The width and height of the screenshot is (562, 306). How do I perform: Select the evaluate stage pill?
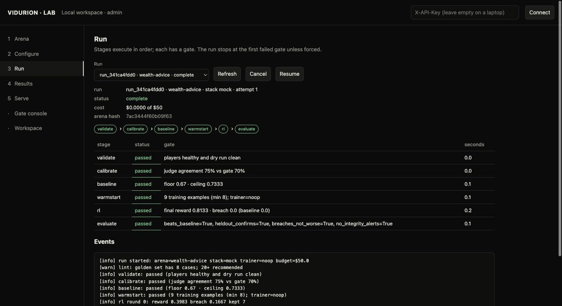click(247, 129)
